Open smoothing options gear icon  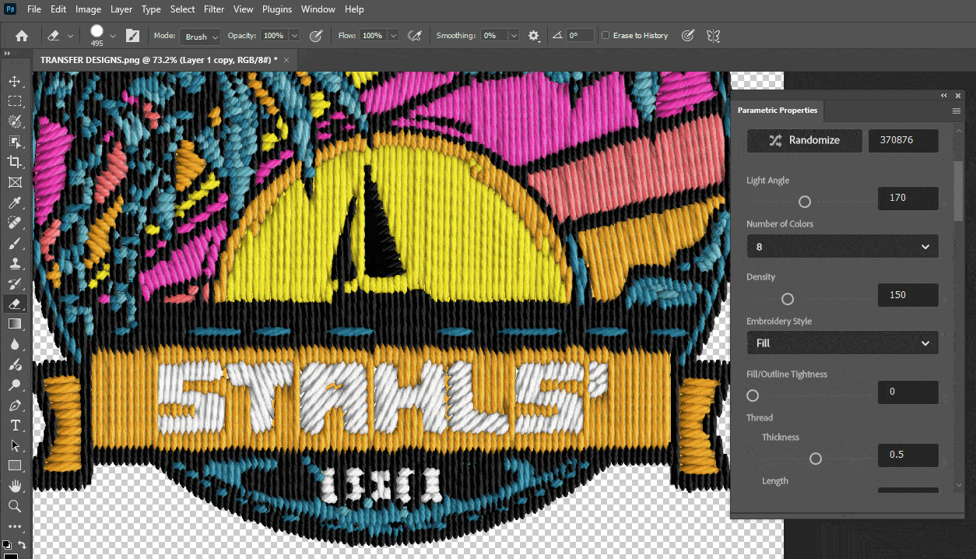point(533,36)
